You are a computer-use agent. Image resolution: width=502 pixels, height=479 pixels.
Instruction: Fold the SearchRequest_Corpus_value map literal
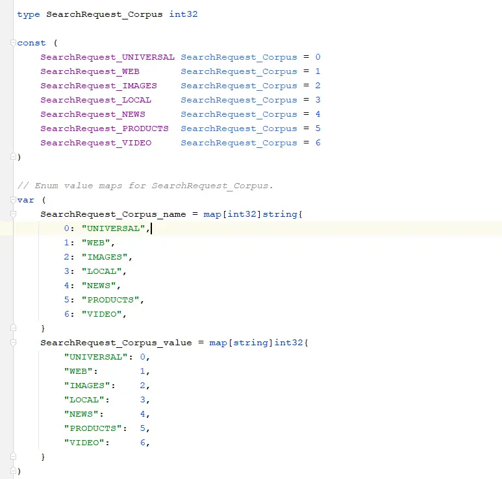coord(13,343)
